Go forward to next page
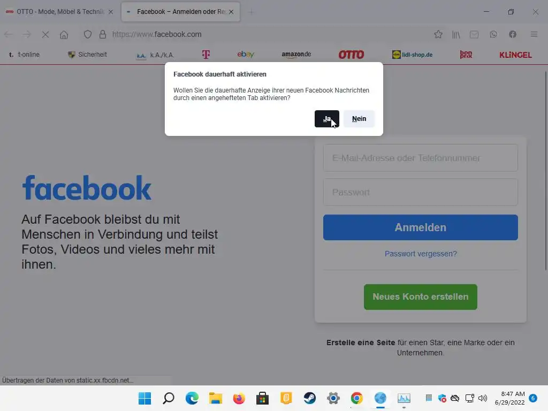 (27, 34)
